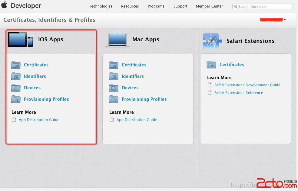Click the iOS Apps device icon
This screenshot has width=298, height=191.
click(x=20, y=39)
